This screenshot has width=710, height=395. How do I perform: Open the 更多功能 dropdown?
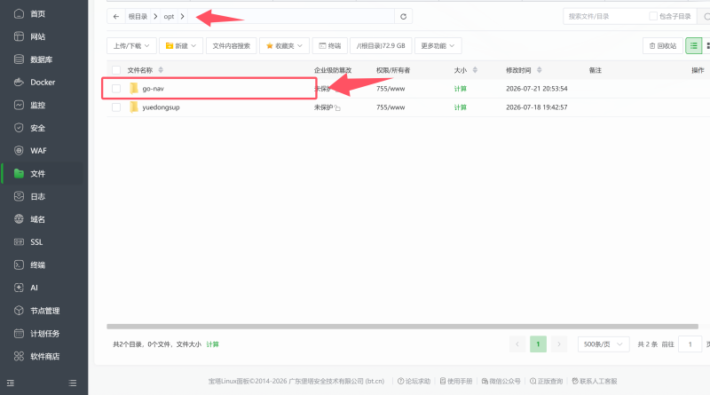[x=438, y=46]
